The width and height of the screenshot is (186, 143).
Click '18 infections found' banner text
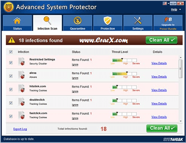(x=41, y=40)
